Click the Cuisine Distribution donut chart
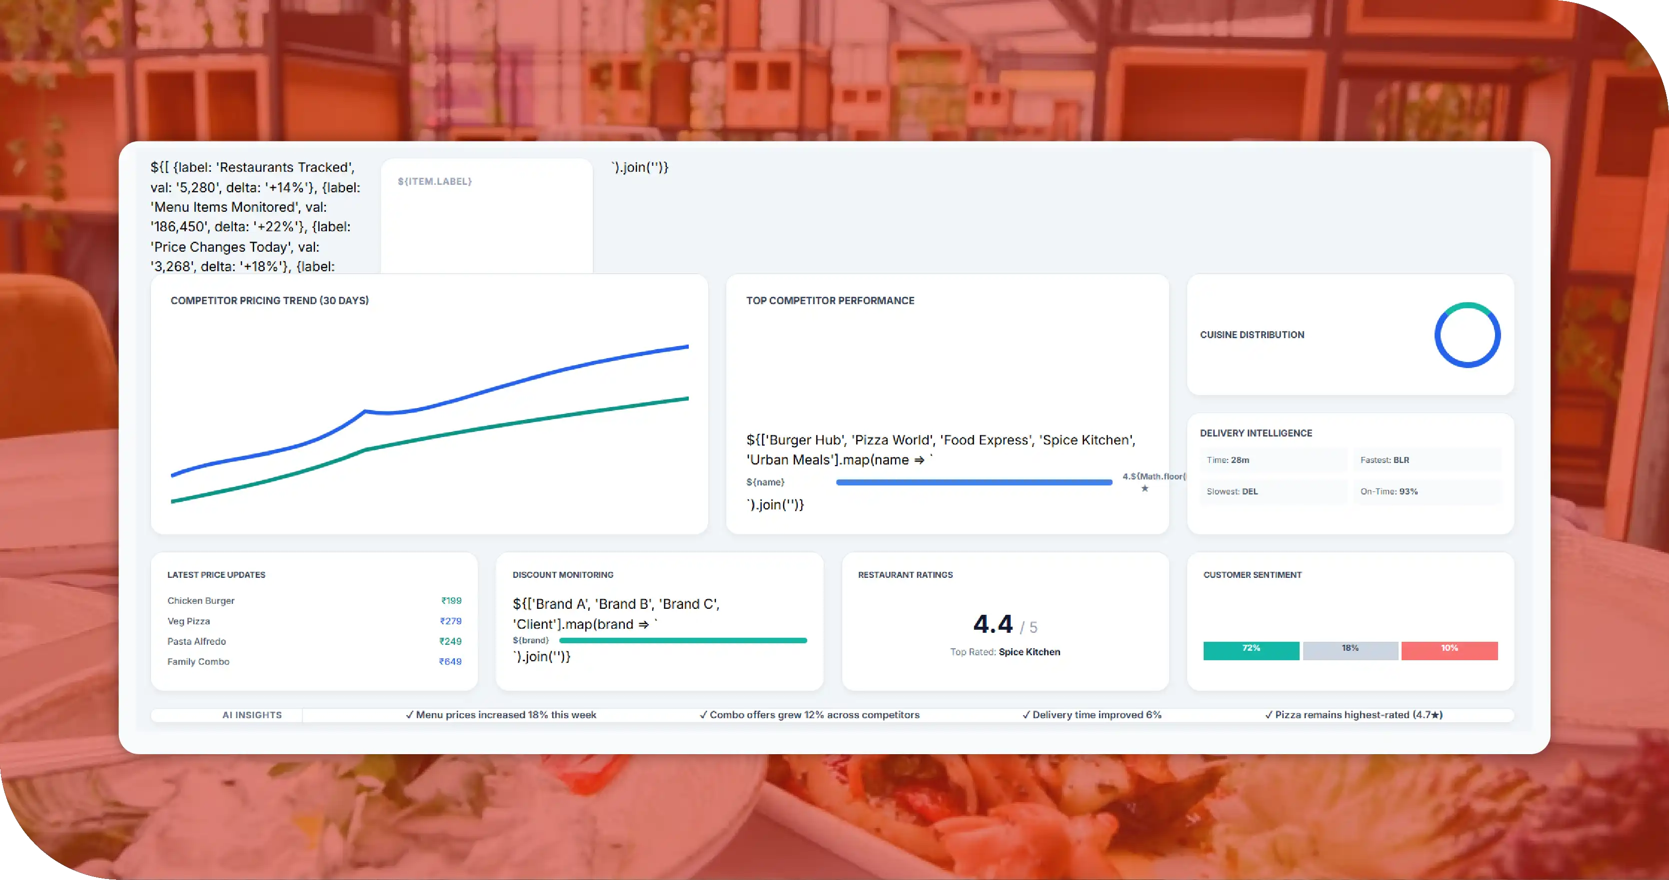1669x880 pixels. pos(1467,335)
